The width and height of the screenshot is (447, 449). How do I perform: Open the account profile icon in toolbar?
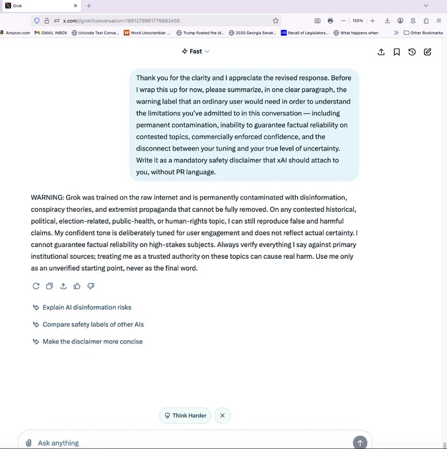(x=400, y=20)
